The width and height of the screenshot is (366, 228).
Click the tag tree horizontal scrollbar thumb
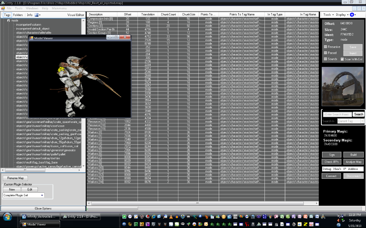tap(25, 170)
